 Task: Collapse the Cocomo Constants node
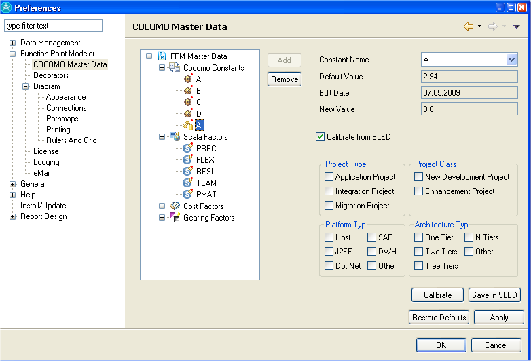pos(162,68)
